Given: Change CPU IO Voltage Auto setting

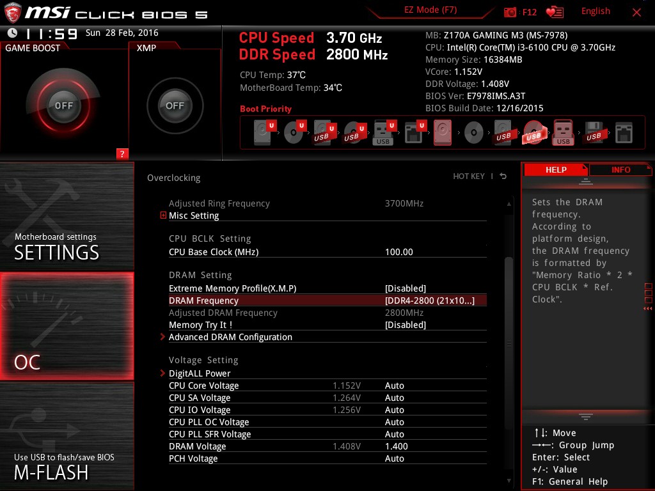Looking at the screenshot, I should pyautogui.click(x=394, y=410).
